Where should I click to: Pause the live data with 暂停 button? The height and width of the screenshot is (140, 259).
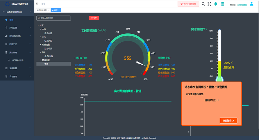coord(94,18)
